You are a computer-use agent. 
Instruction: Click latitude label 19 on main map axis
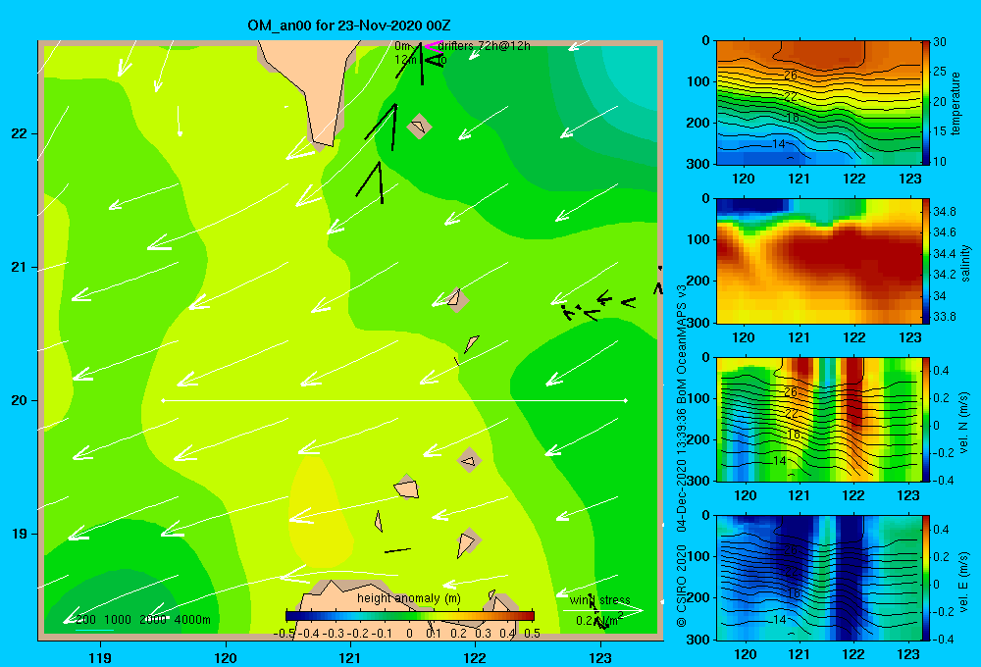click(20, 534)
